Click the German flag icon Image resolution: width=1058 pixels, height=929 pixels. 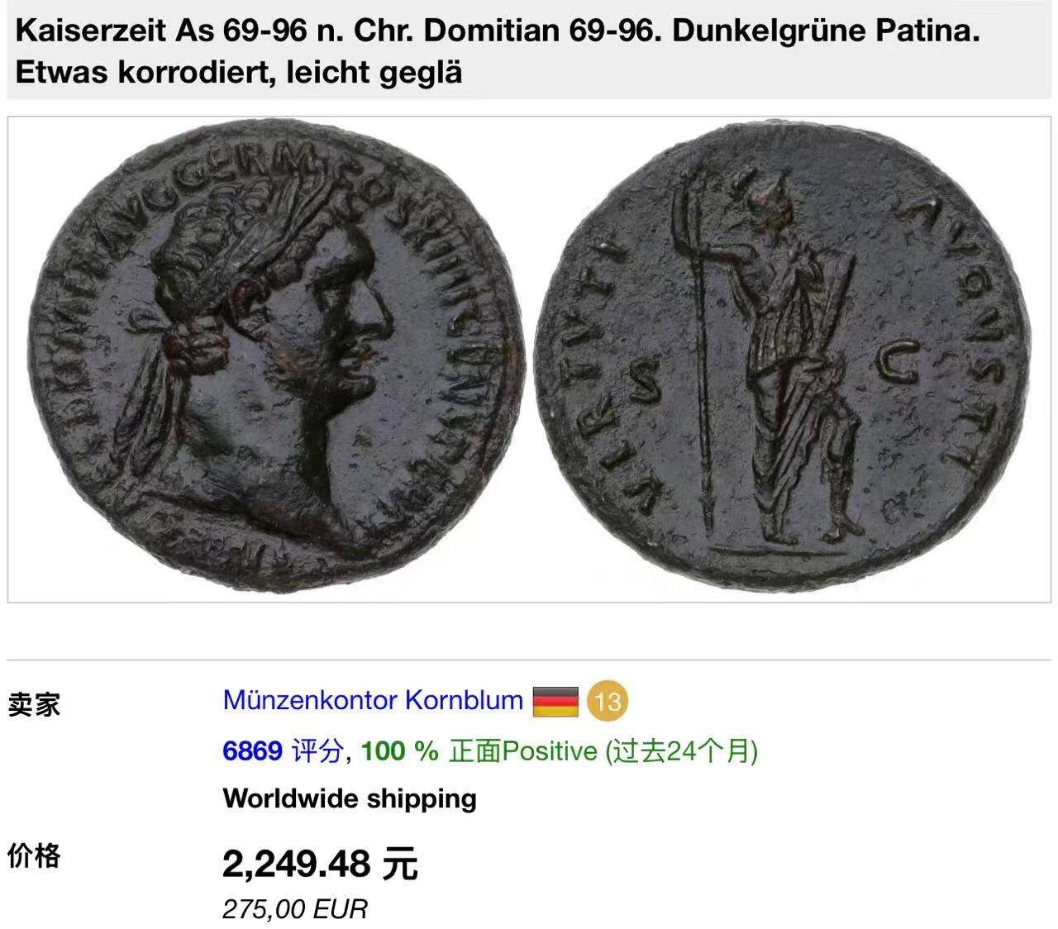pyautogui.click(x=555, y=702)
